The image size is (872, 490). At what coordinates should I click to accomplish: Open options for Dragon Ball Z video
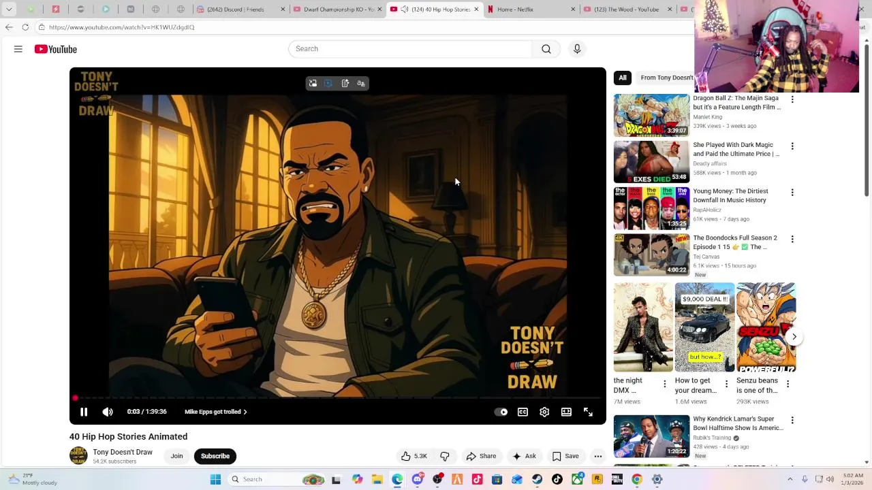(x=792, y=99)
